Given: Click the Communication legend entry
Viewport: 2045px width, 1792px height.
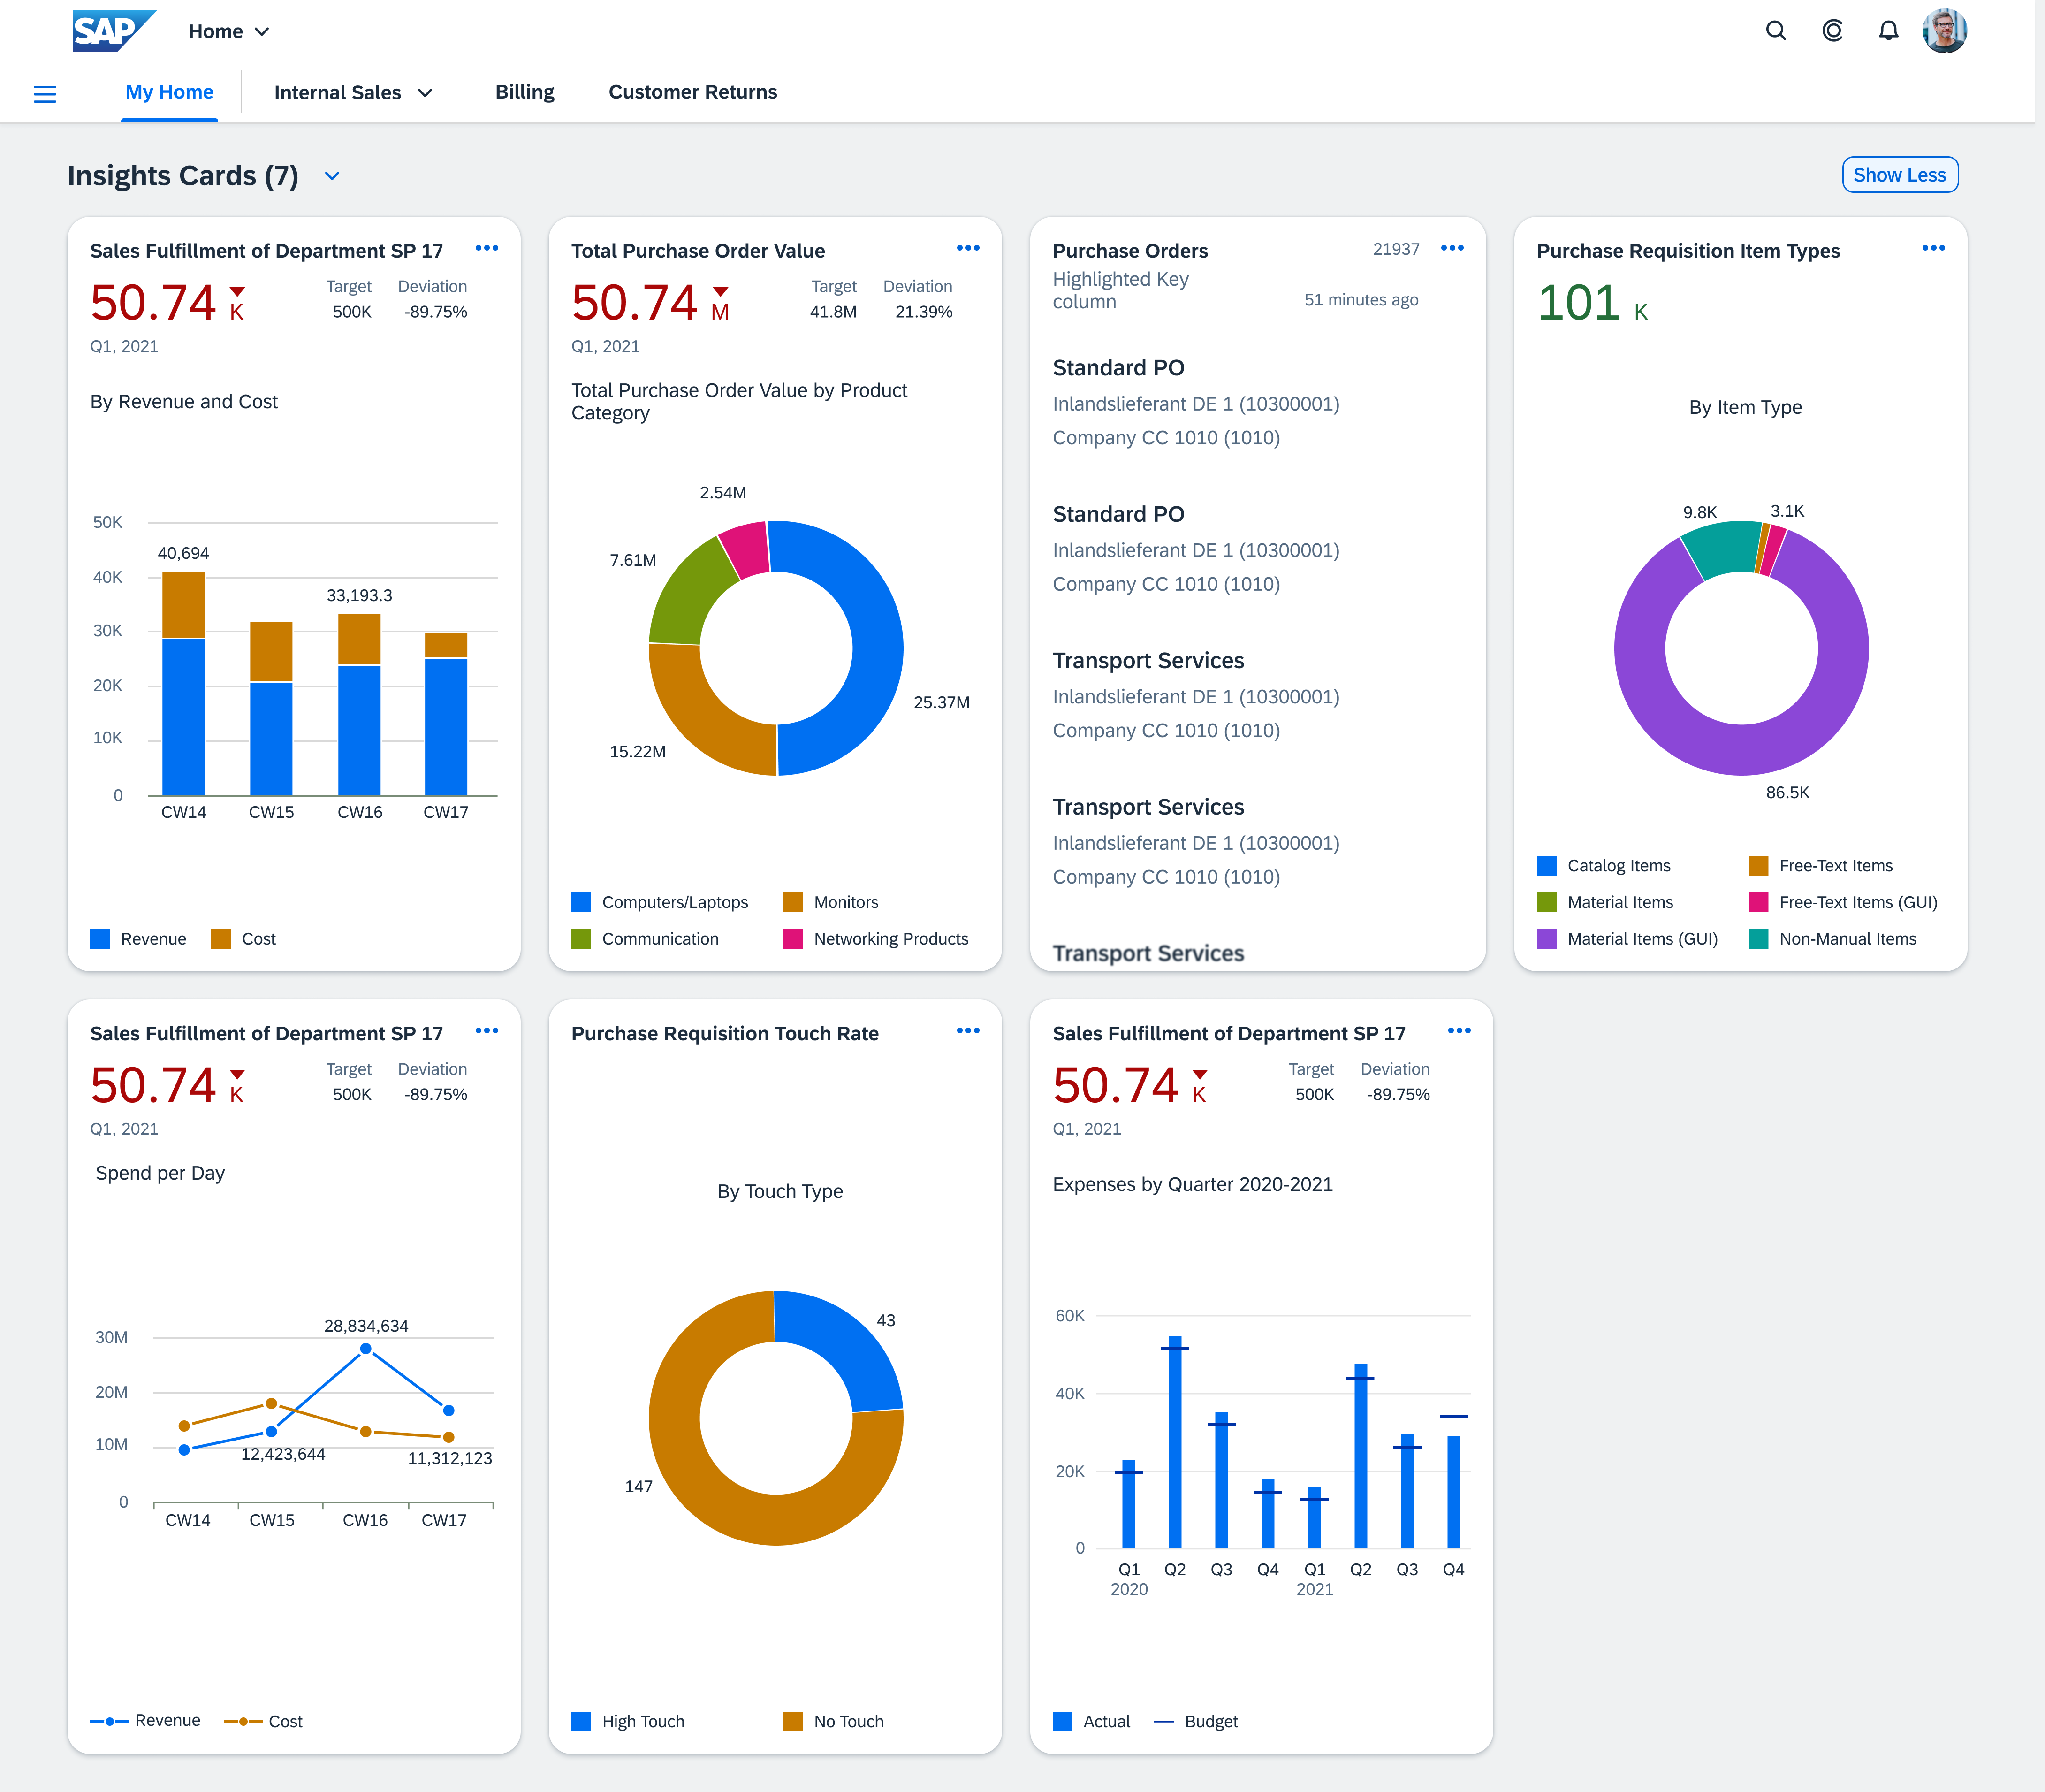Looking at the screenshot, I should 645,939.
